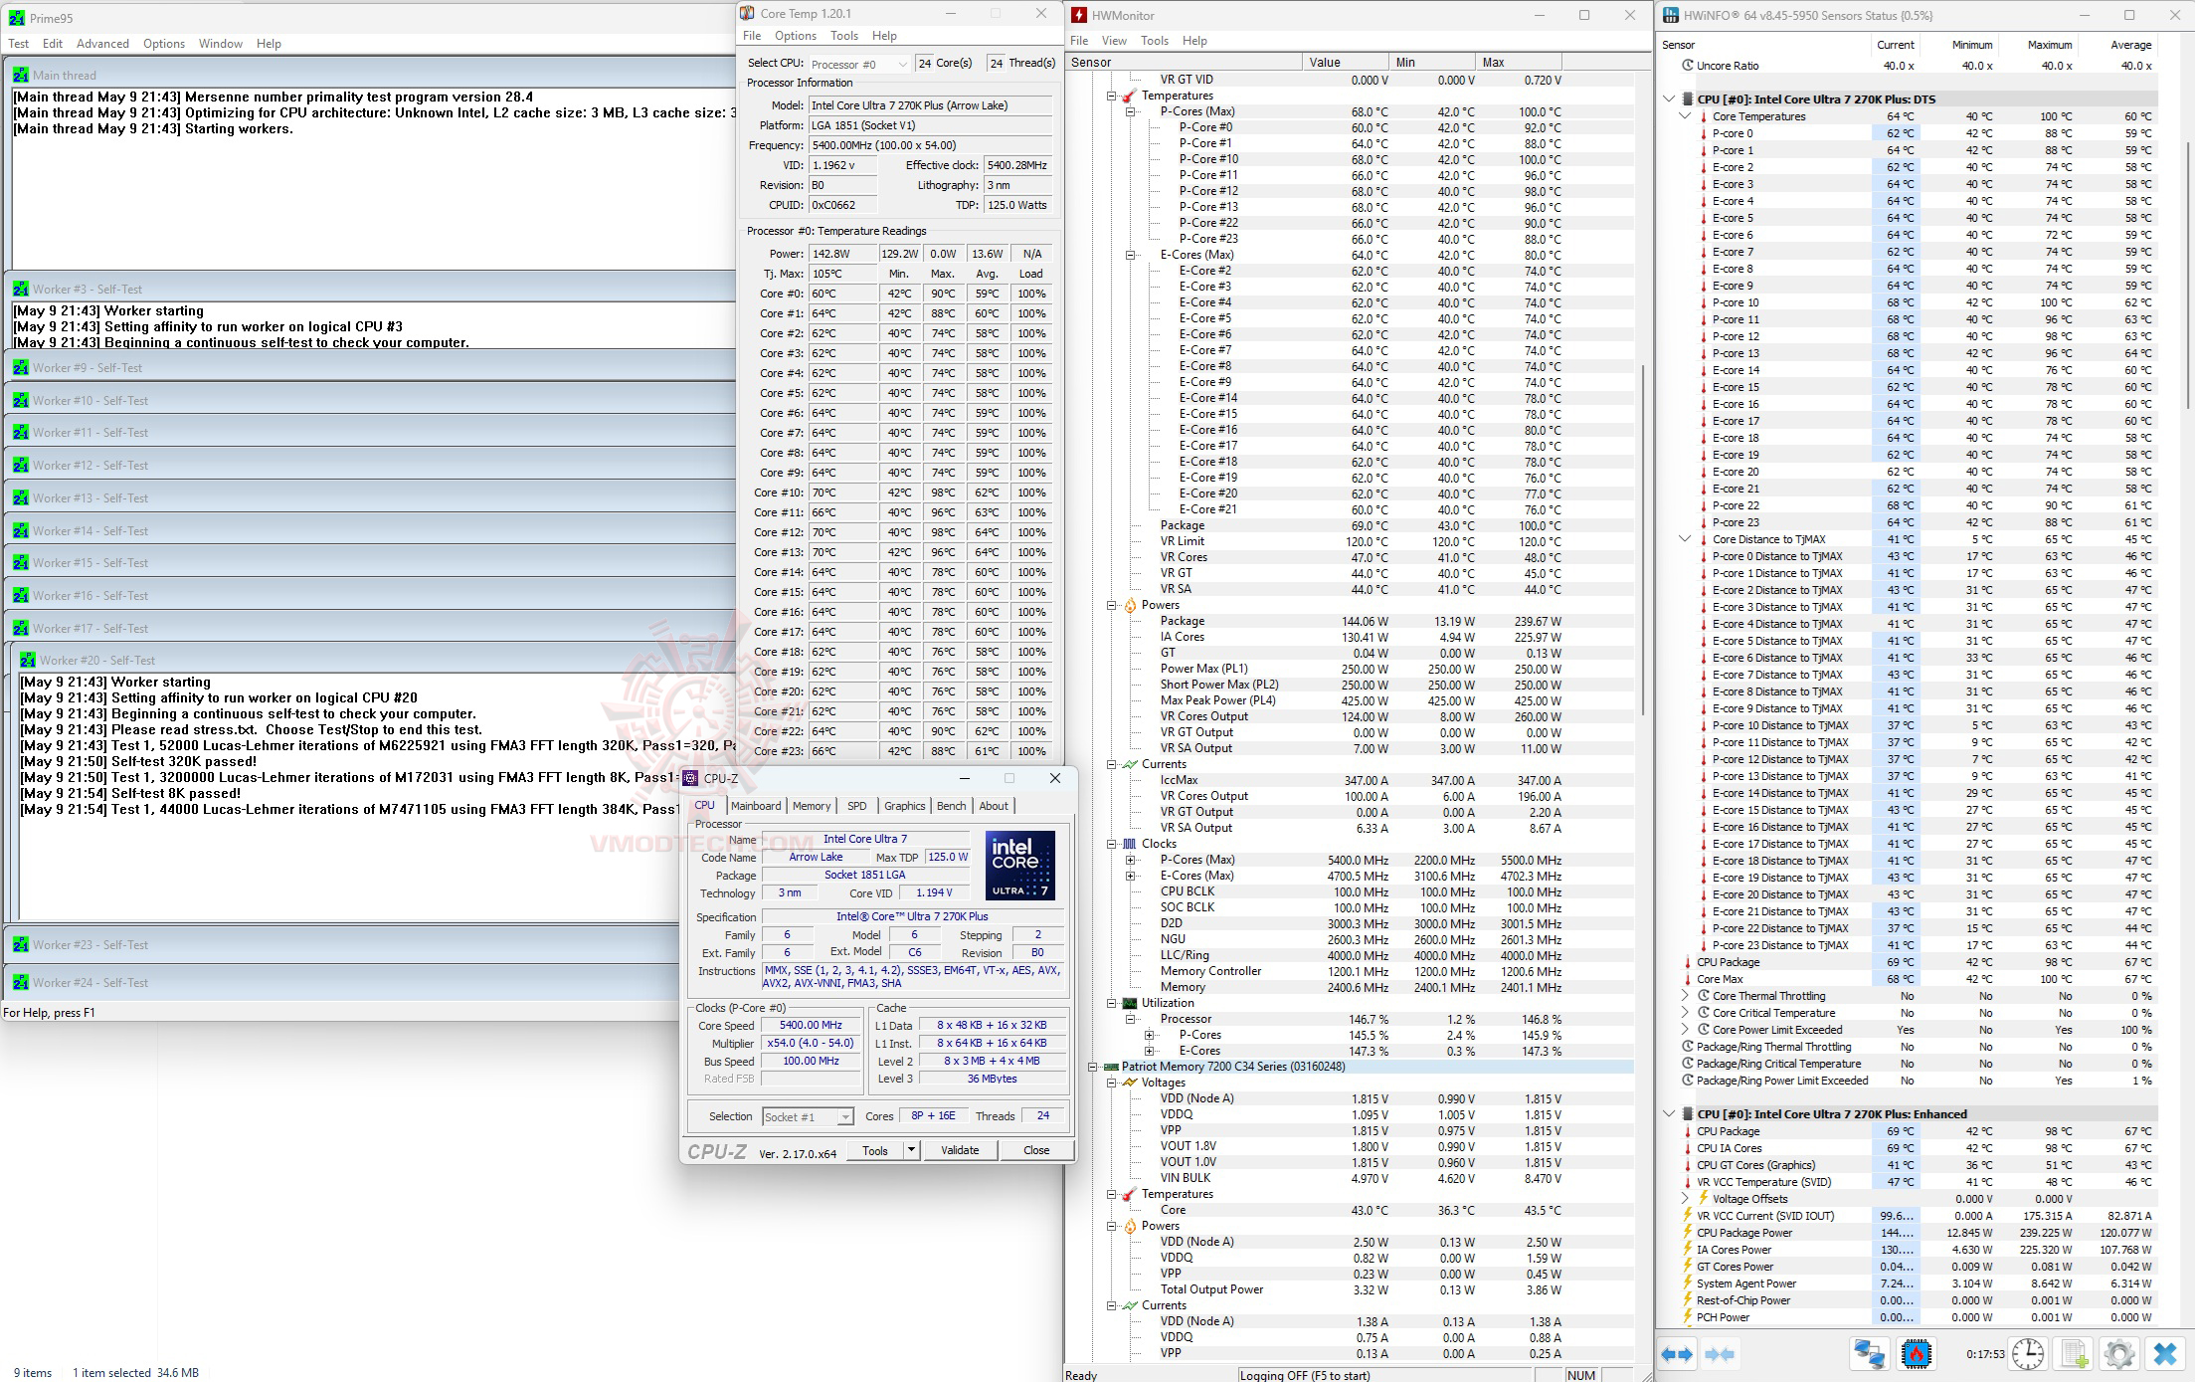Image resolution: width=2195 pixels, height=1382 pixels.
Task: Click the Core Temp Model name field
Action: pos(930,105)
